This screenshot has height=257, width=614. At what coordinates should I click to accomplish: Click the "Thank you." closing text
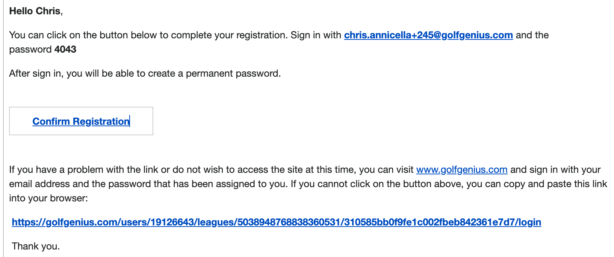coord(36,246)
